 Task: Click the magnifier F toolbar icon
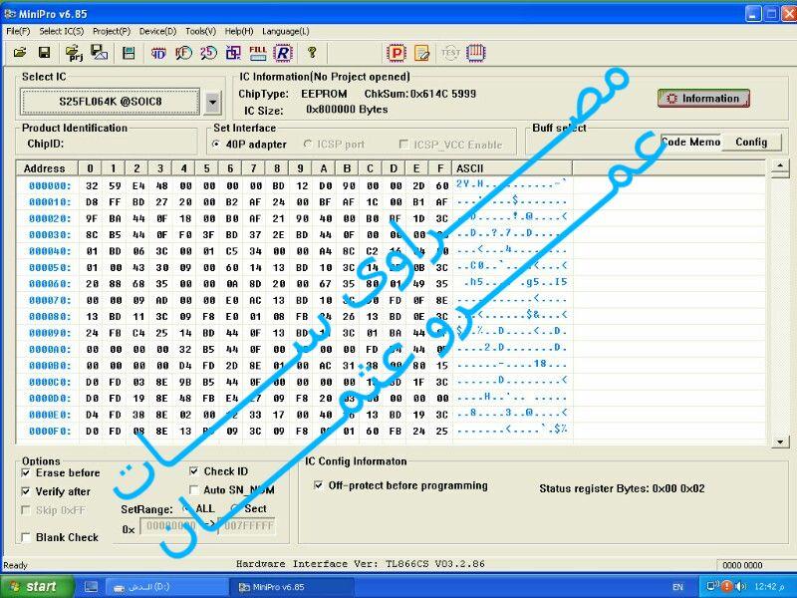pos(183,53)
